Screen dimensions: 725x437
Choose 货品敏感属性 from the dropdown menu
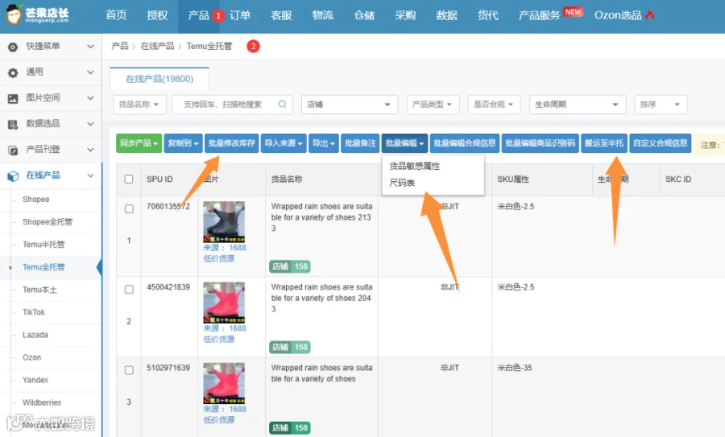(415, 166)
